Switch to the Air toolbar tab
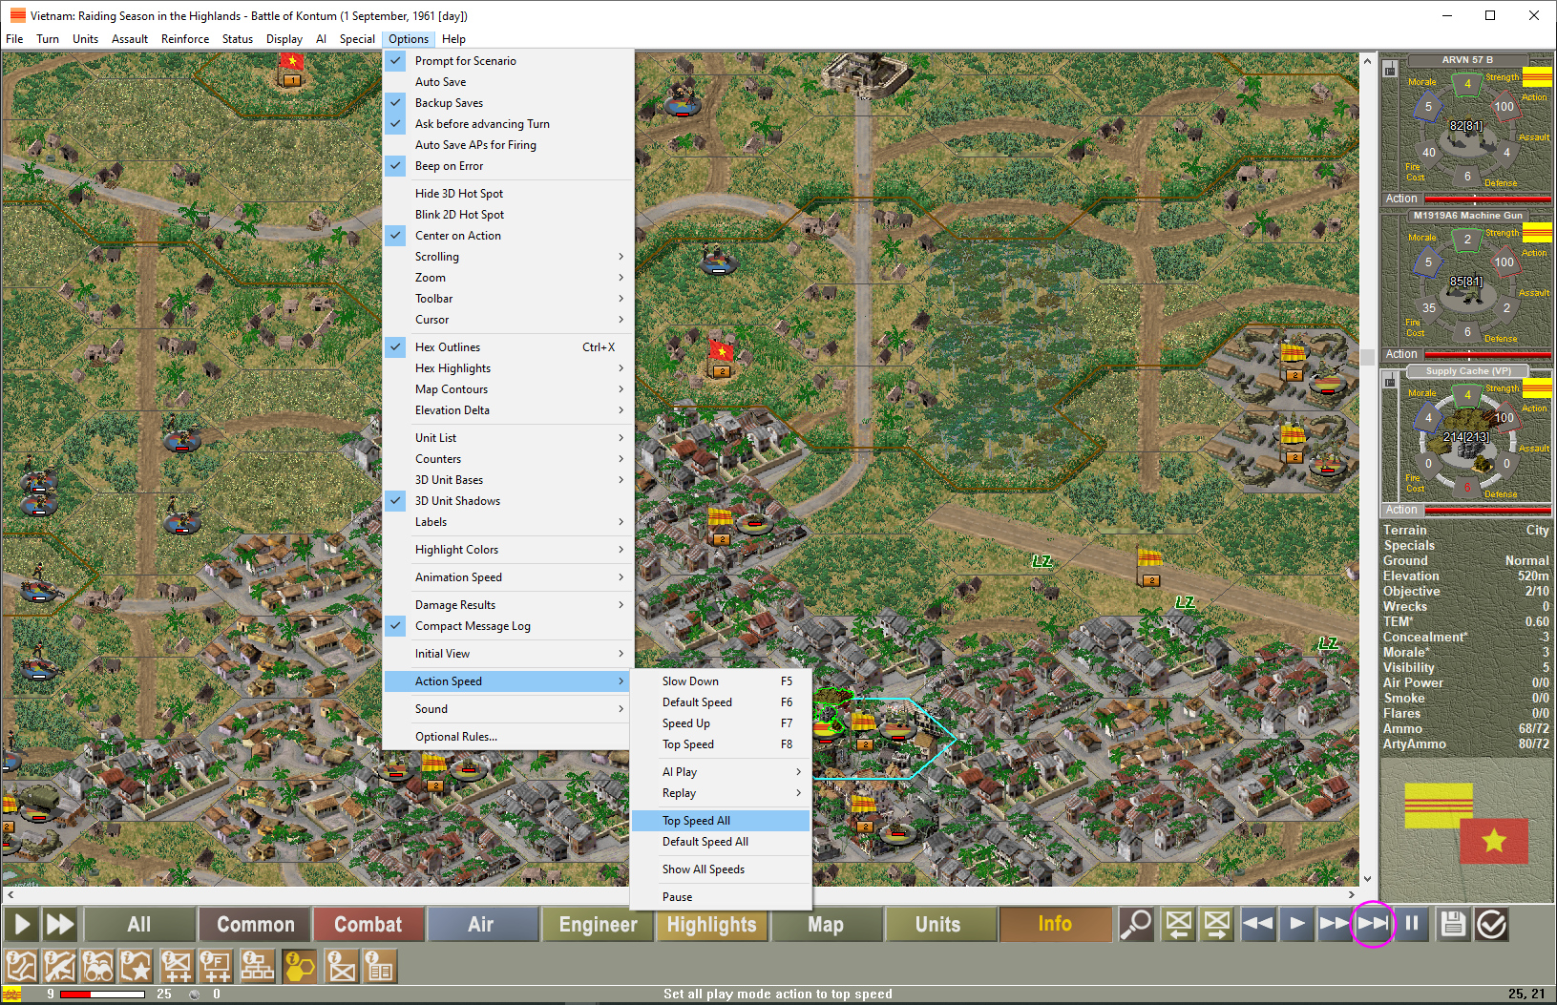Viewport: 1557px width, 1005px height. (x=481, y=924)
